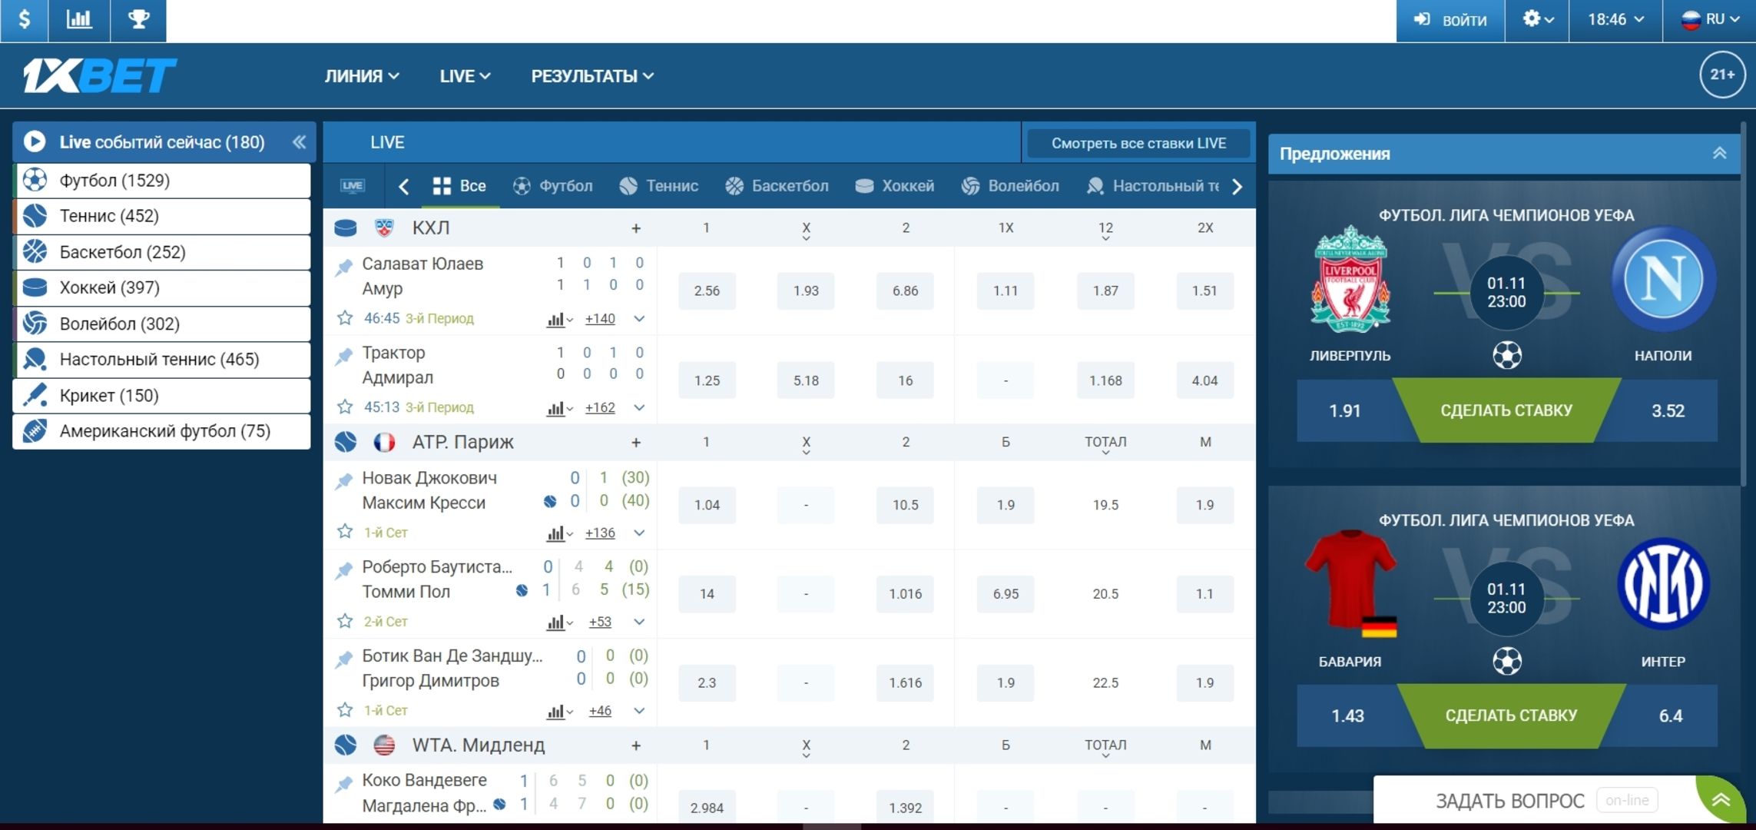Open the settings gear dropdown

coord(1538,20)
